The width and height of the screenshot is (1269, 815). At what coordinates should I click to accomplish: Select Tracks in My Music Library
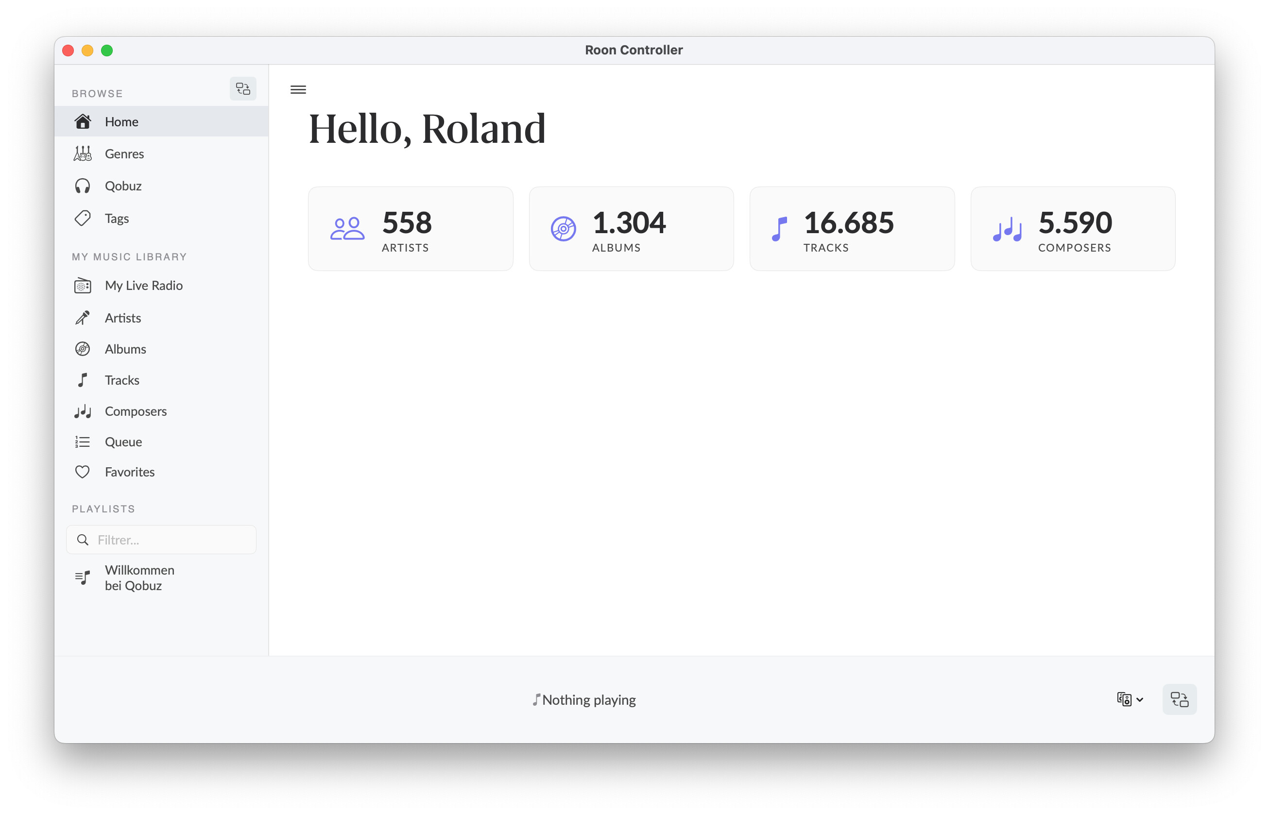point(122,380)
